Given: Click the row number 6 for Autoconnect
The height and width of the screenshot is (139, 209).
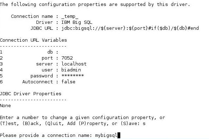Looking at the screenshot, I should [x=1, y=82].
